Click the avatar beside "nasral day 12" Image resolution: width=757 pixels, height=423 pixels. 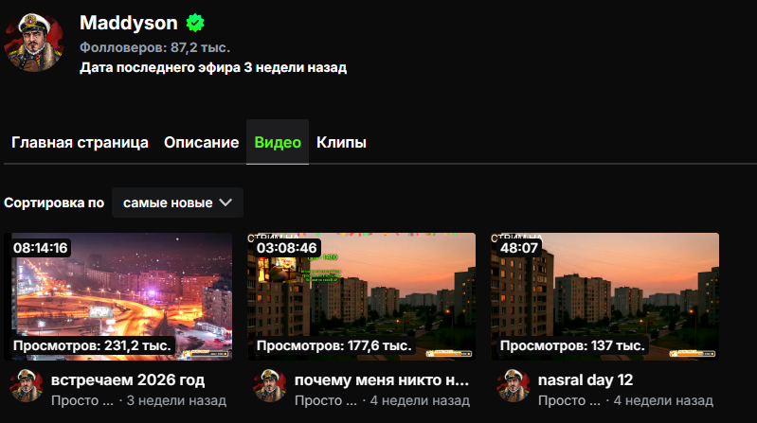point(514,385)
